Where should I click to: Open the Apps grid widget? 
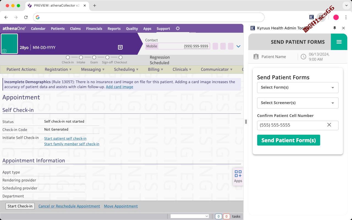(238, 176)
